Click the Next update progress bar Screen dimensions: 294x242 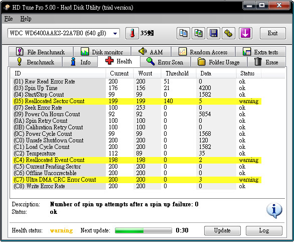pyautogui.click(x=143, y=230)
